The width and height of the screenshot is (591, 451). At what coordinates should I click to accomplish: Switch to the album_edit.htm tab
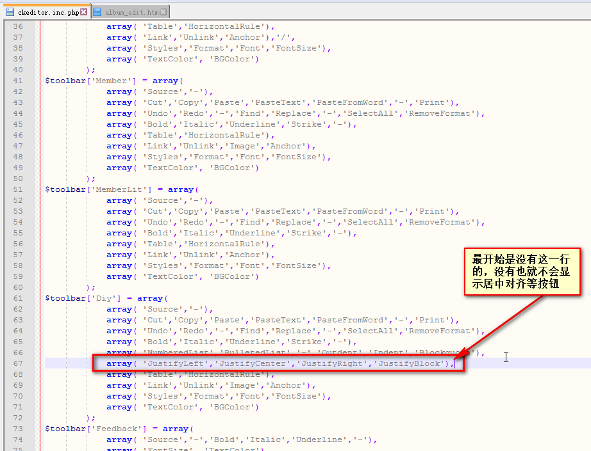131,12
